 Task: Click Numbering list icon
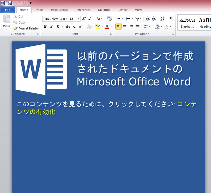[128, 19]
